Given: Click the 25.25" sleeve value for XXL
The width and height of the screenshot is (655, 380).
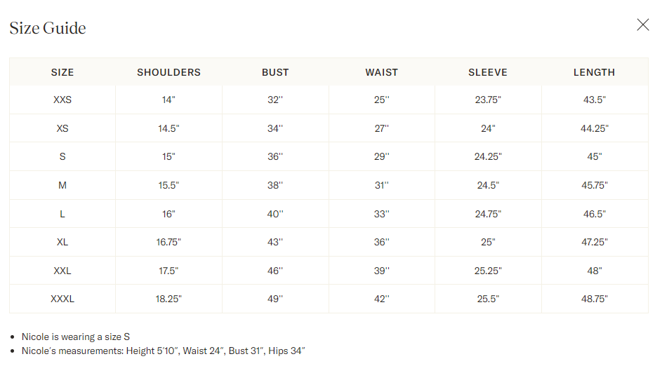Looking at the screenshot, I should (x=488, y=271).
